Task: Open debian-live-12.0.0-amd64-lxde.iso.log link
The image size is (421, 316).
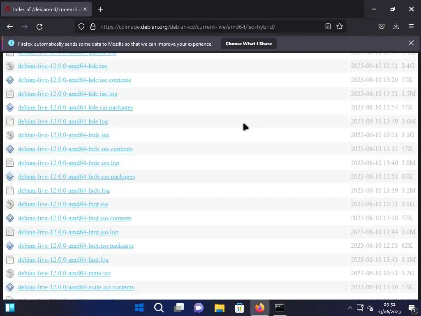Action: (x=69, y=163)
